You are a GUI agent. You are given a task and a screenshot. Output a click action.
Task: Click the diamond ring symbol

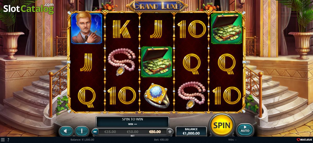pyautogui.click(x=157, y=95)
